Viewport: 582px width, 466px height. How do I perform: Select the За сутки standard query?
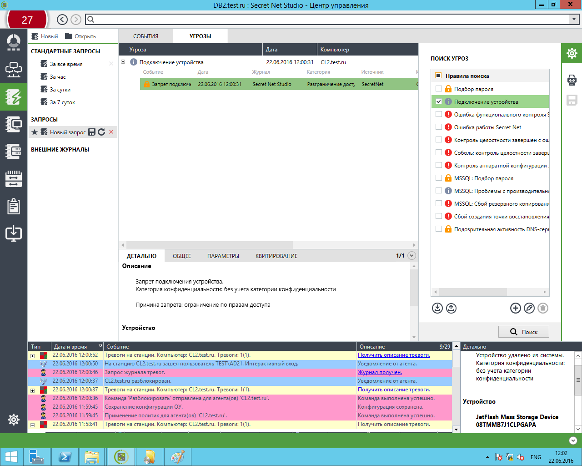tap(60, 90)
